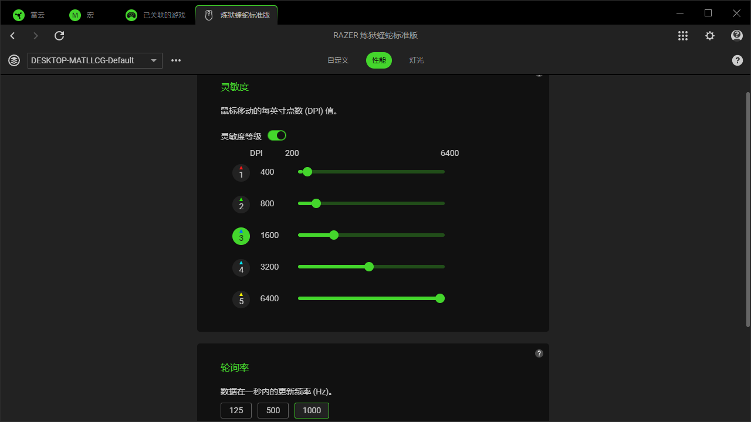This screenshot has height=422, width=751.
Task: Open settings with the gear icon
Action: [710, 36]
